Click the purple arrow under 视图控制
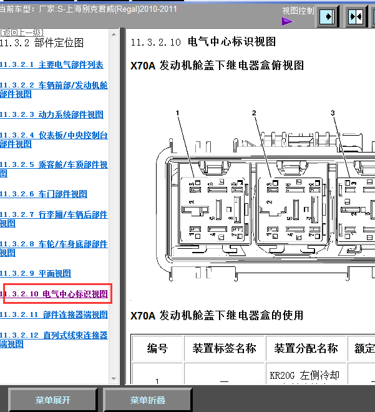 pos(287,21)
